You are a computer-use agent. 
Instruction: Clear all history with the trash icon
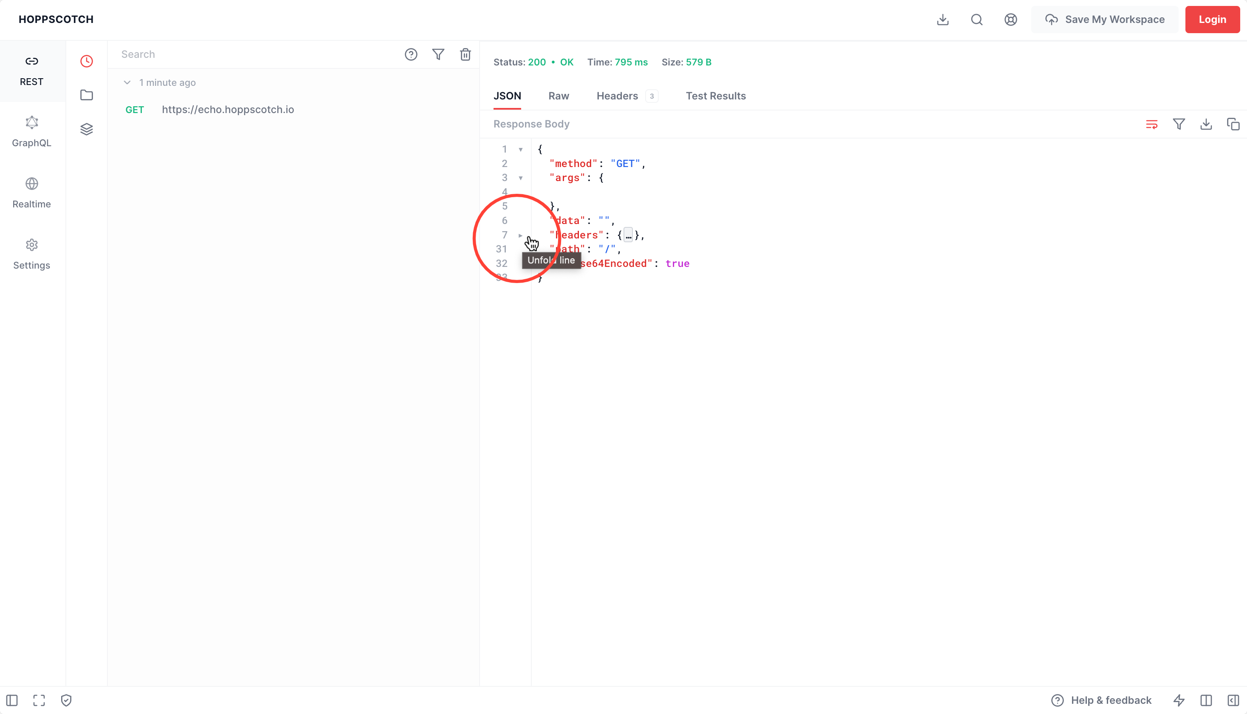[466, 54]
